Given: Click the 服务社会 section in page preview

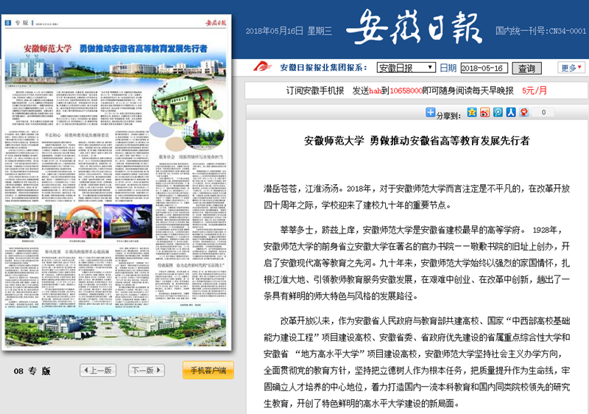Looking at the screenshot, I should click(x=191, y=157).
